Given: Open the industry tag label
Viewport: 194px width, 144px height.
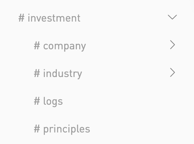Looking at the screenshot, I should point(63,74).
